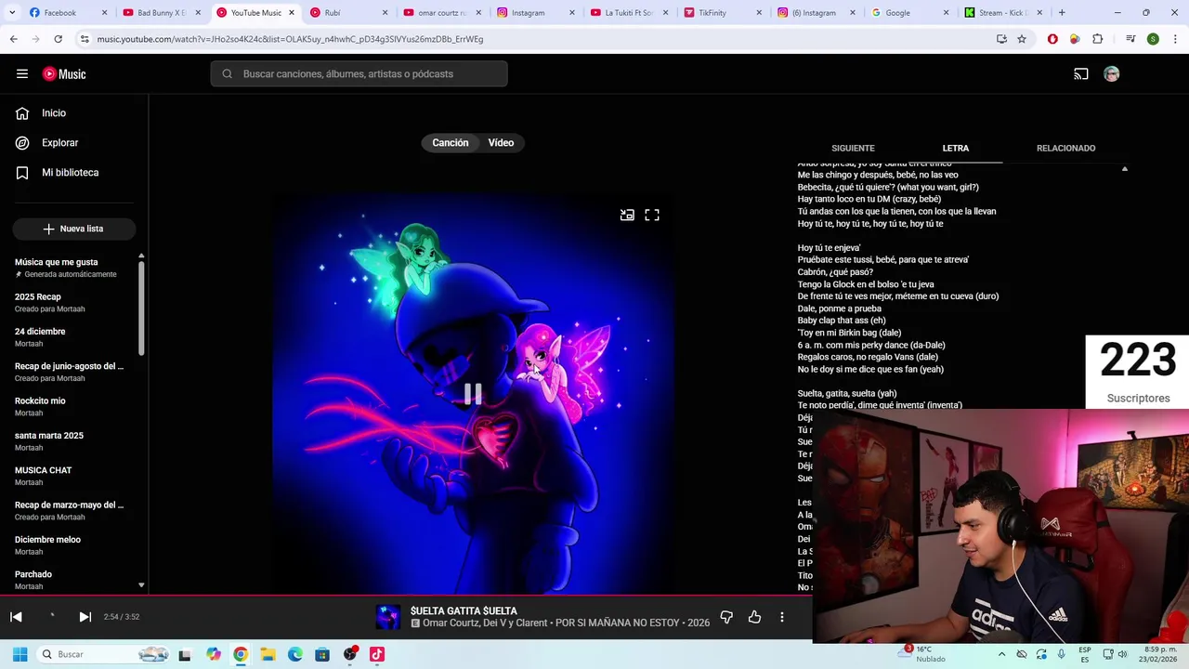Open the Chrome three-dot menu

tap(1175, 39)
